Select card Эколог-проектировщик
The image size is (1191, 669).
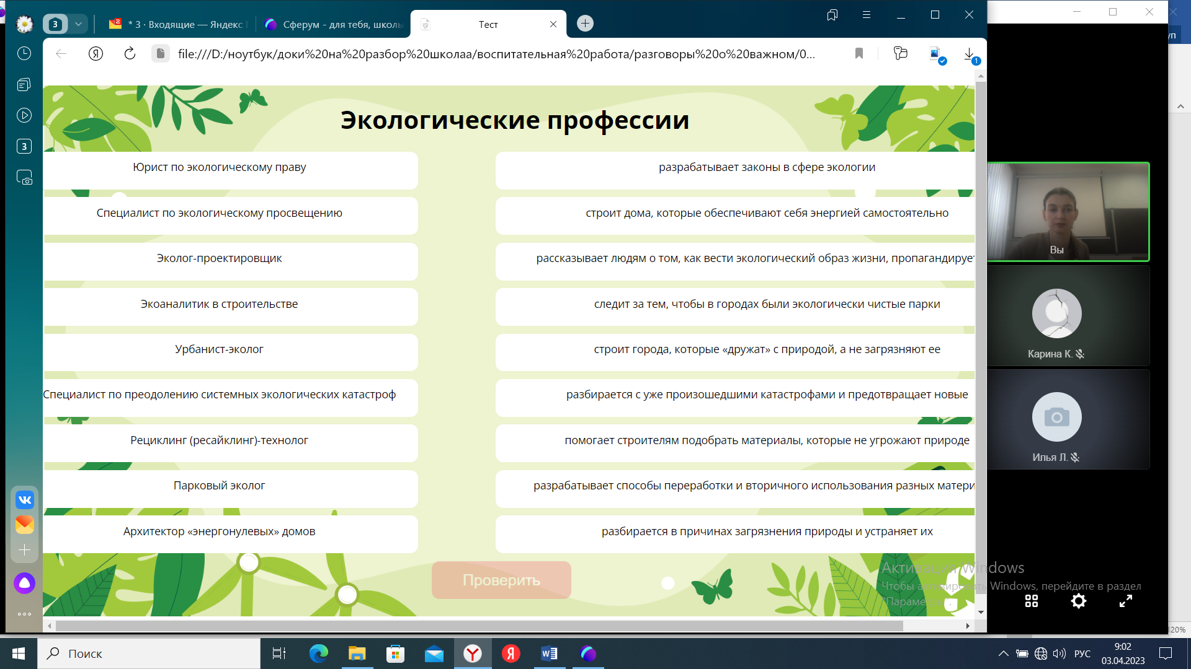231,261
